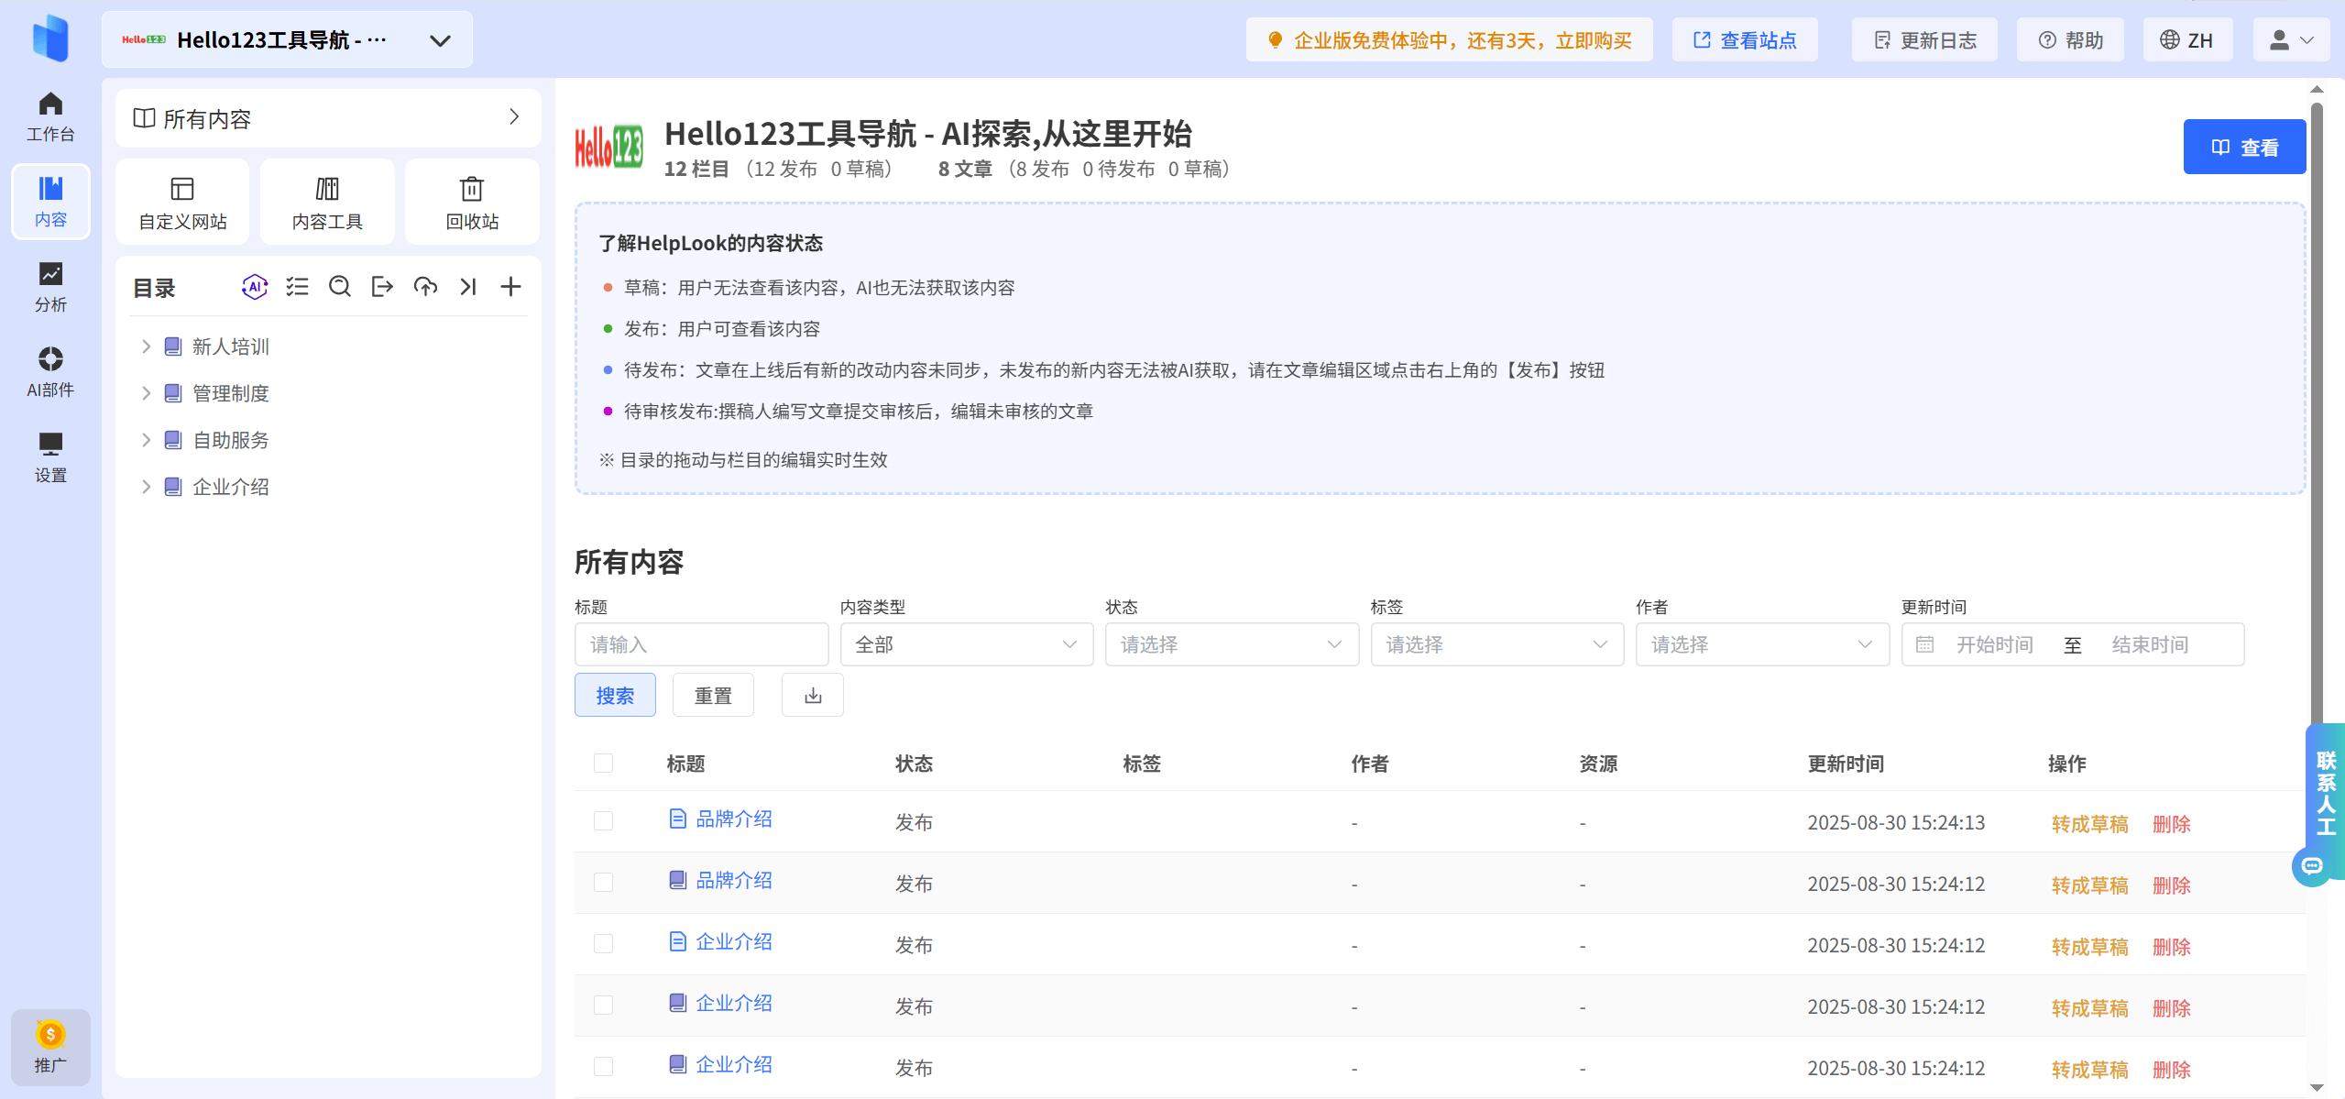
Task: Switch language using the ZH menu
Action: tap(2188, 39)
